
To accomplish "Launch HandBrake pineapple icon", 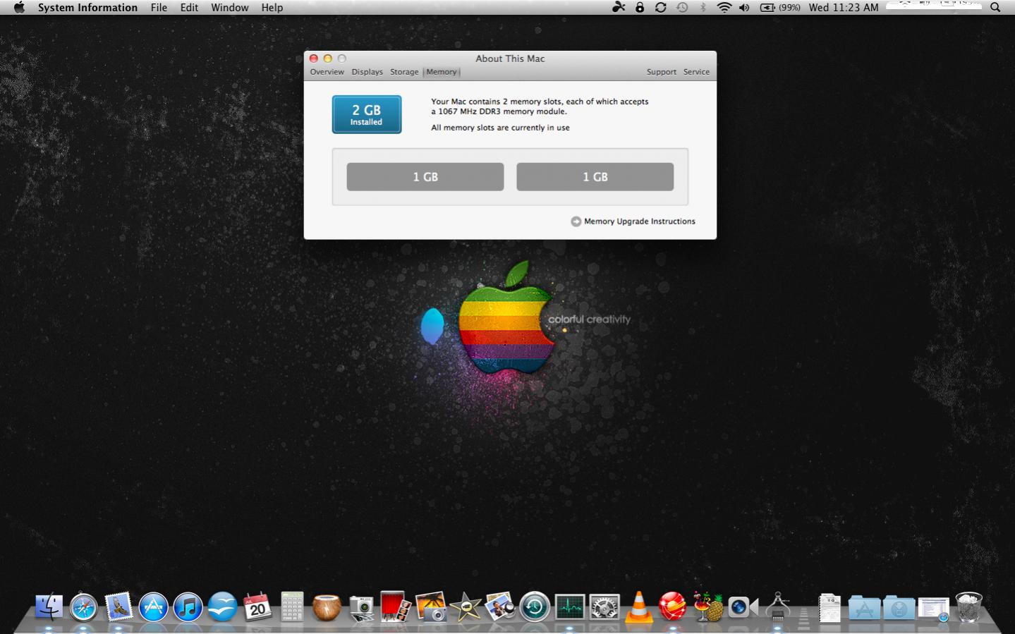I will pyautogui.click(x=707, y=606).
